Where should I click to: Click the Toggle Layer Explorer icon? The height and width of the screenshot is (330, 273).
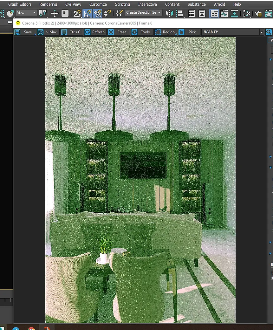202,13
